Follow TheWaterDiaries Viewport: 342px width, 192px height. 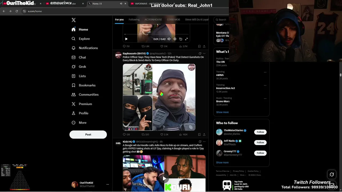point(260,132)
